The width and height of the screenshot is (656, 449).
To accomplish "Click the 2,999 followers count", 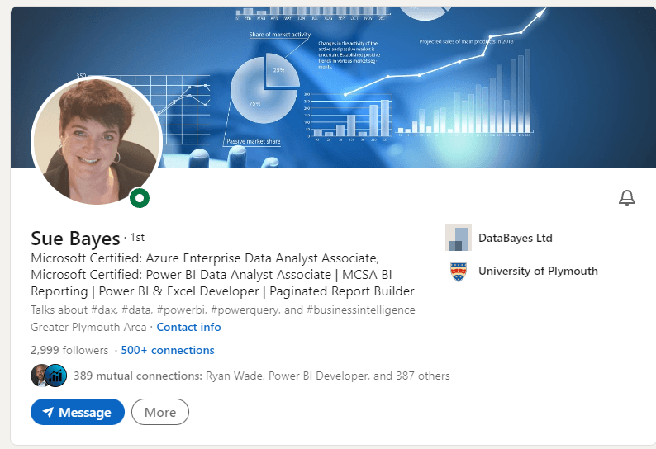I will tap(69, 350).
